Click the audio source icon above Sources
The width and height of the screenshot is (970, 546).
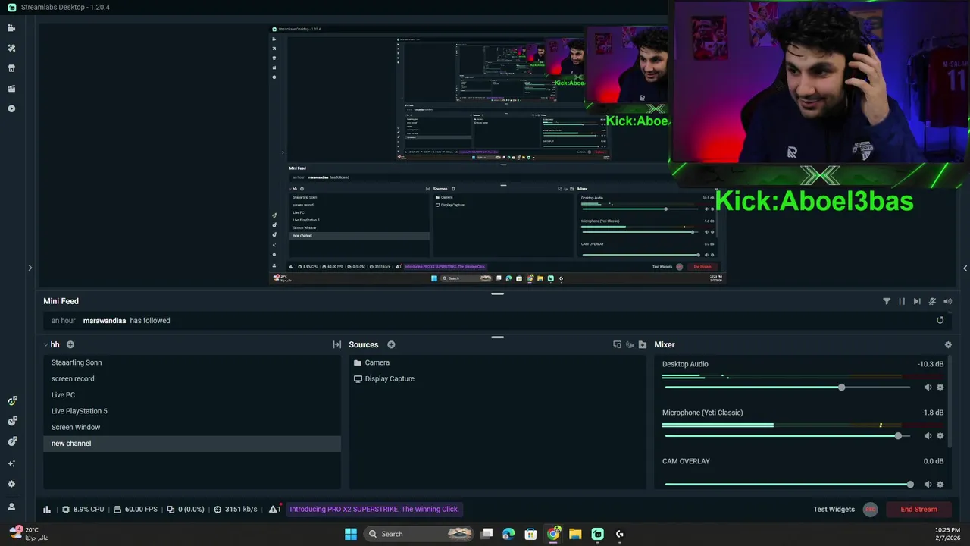[630, 344]
